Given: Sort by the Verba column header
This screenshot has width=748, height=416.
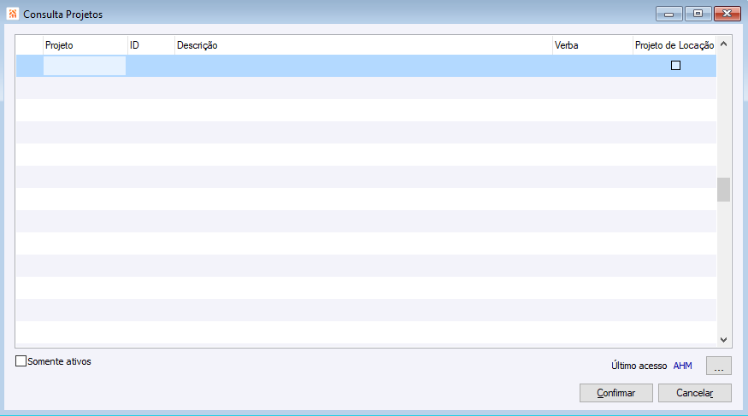Looking at the screenshot, I should point(592,45).
